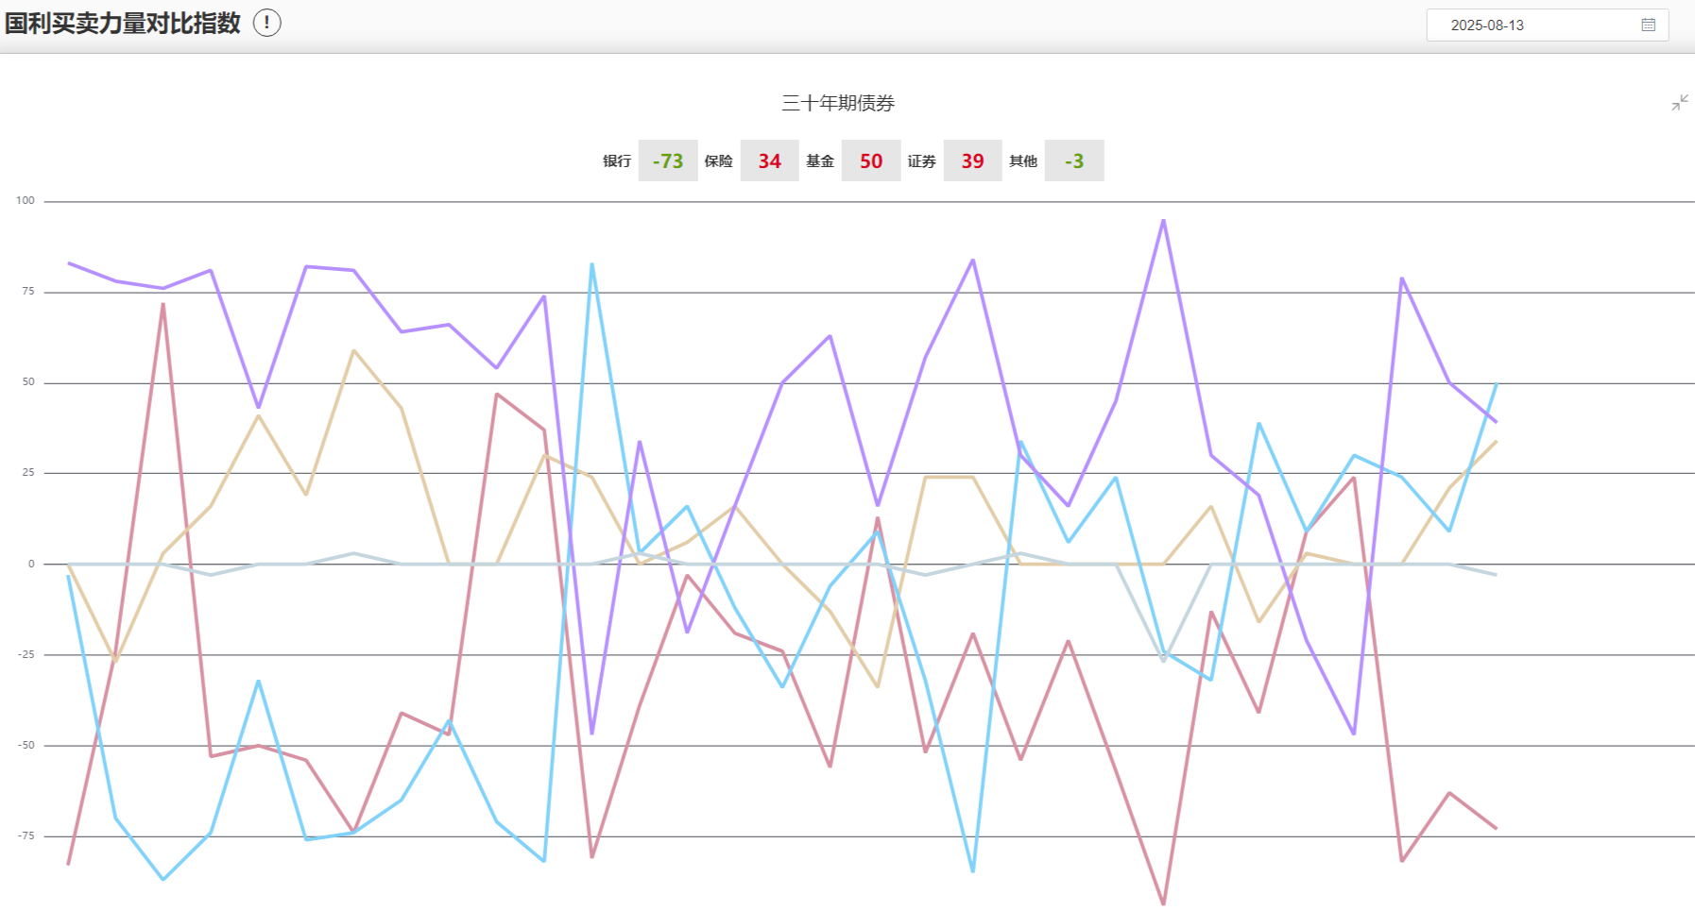The image size is (1695, 911).
Task: Select the 证券 legend label
Action: 921,161
